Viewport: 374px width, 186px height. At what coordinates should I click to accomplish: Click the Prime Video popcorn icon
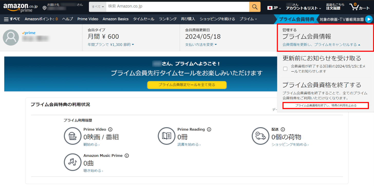(73, 136)
